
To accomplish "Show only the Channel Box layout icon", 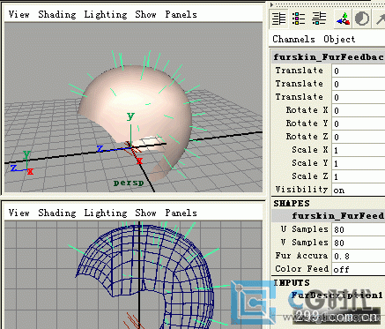I will [x=278, y=19].
